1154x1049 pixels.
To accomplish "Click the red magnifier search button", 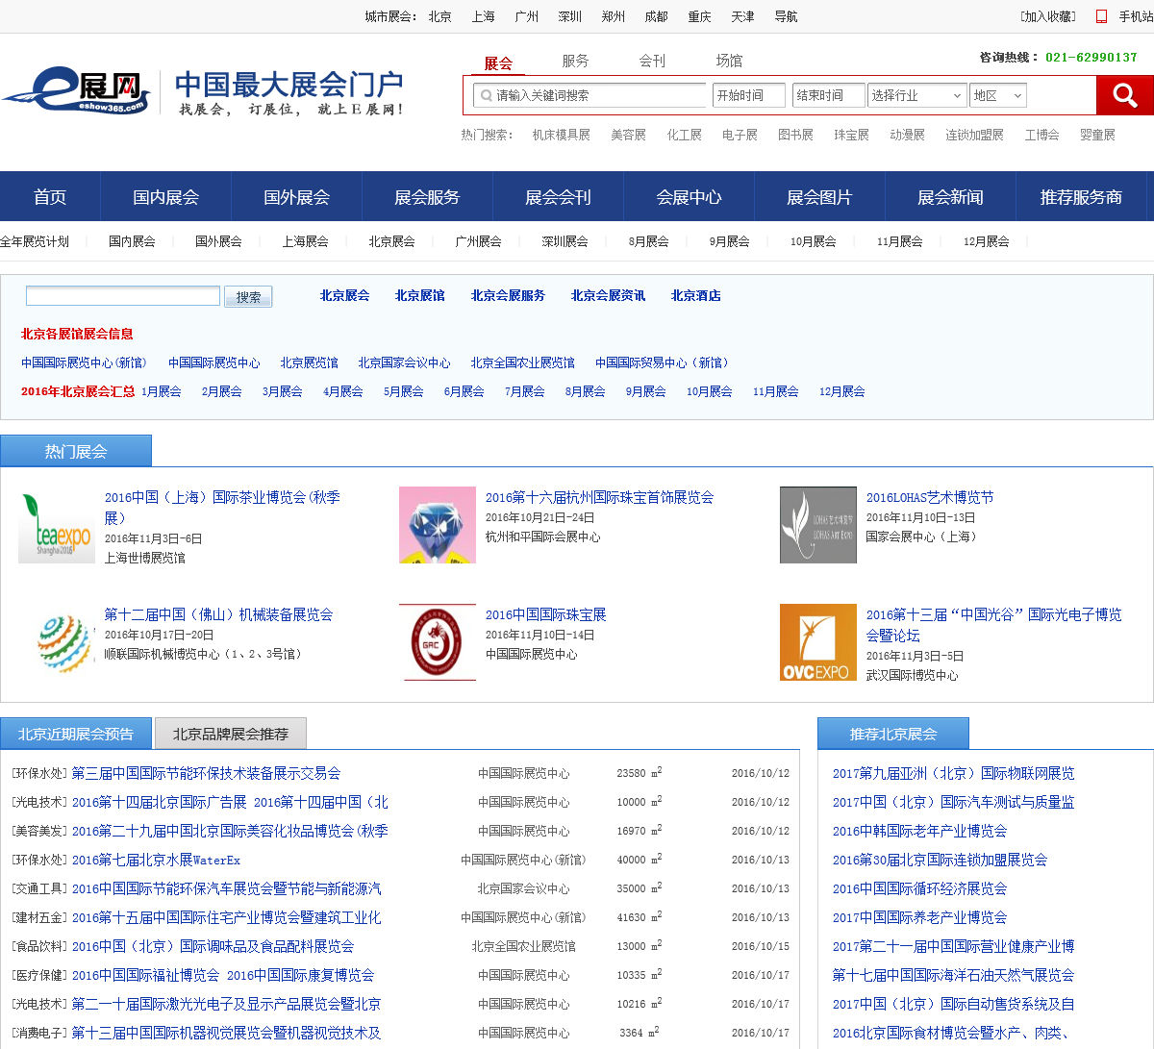I will (x=1124, y=95).
